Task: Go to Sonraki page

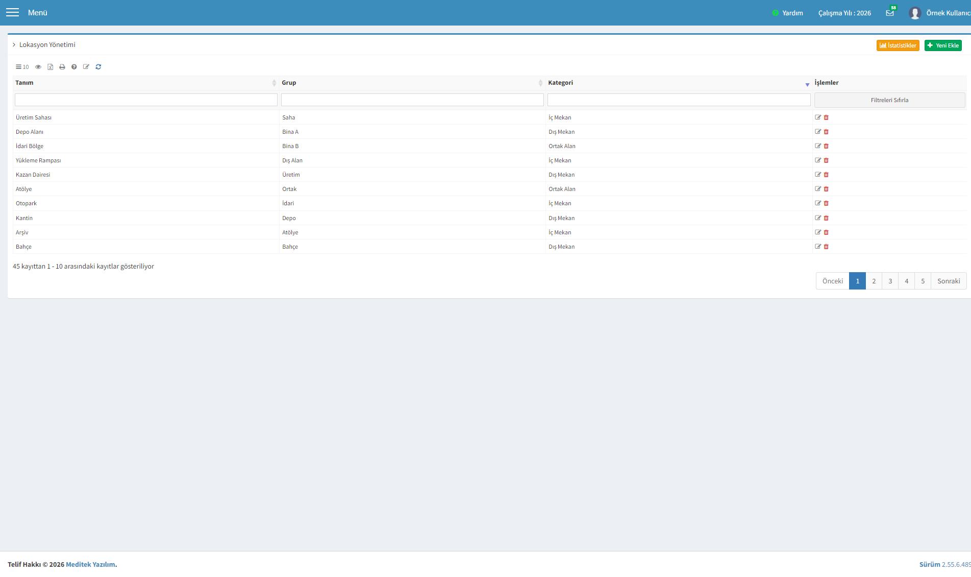Action: (949, 281)
